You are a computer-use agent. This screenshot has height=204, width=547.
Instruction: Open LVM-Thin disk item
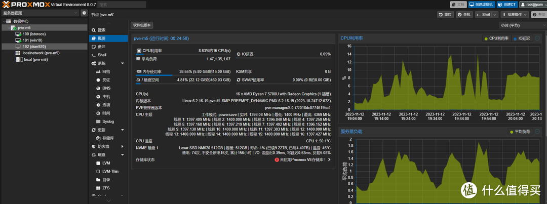click(x=108, y=172)
